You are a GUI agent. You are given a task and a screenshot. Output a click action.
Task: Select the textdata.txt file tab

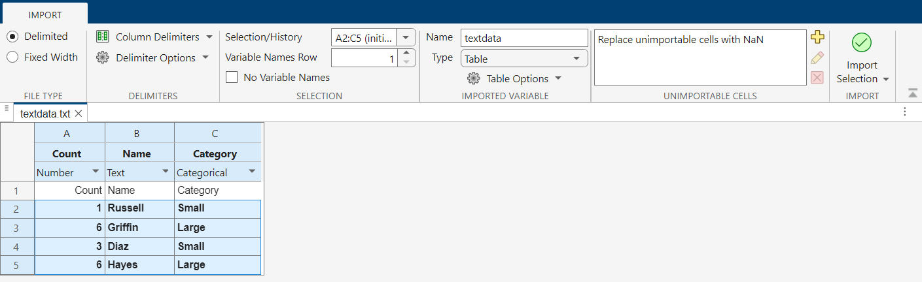click(x=44, y=114)
